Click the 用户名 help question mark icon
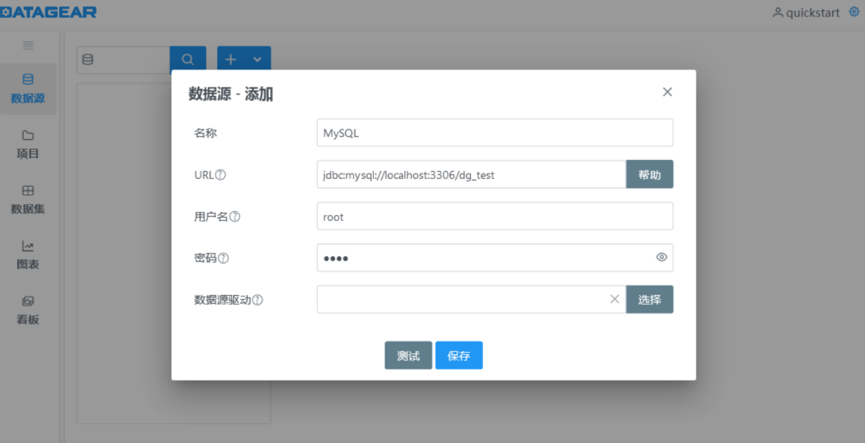The height and width of the screenshot is (443, 865). coord(235,217)
